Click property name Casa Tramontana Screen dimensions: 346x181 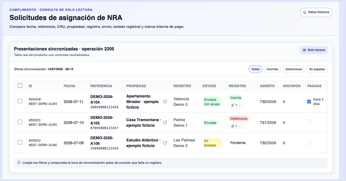click(x=144, y=123)
